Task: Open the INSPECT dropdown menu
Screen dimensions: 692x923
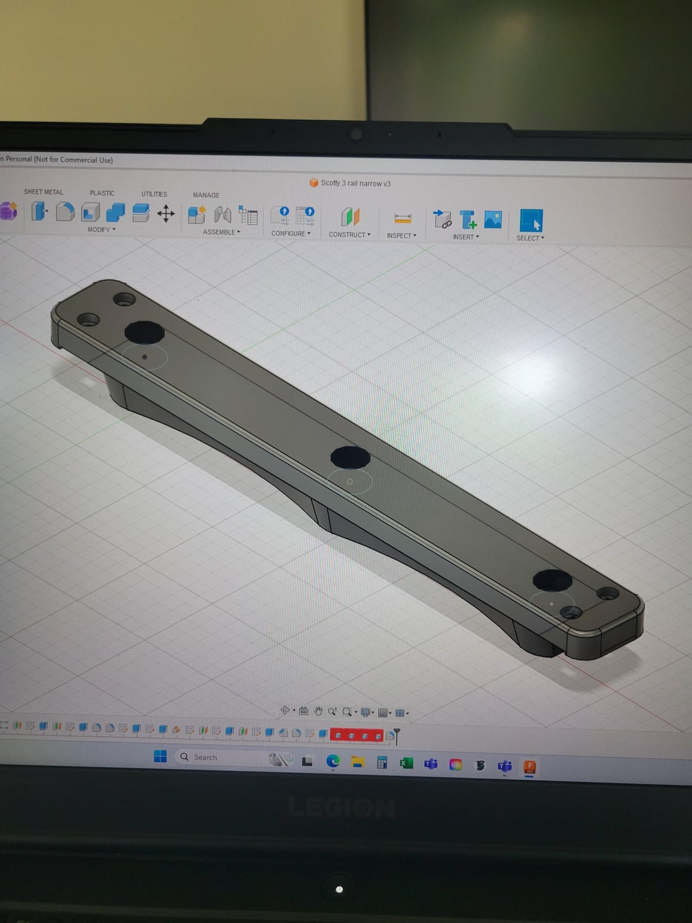Action: click(401, 236)
